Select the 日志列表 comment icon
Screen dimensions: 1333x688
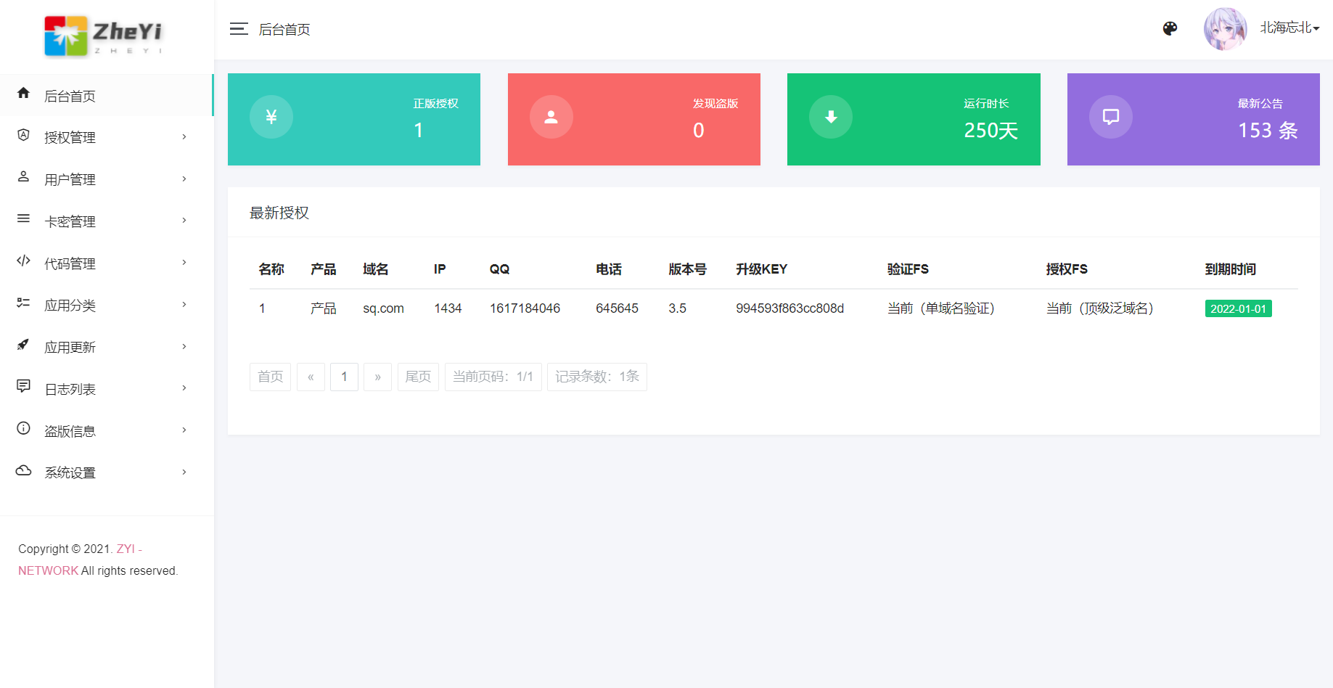point(22,388)
